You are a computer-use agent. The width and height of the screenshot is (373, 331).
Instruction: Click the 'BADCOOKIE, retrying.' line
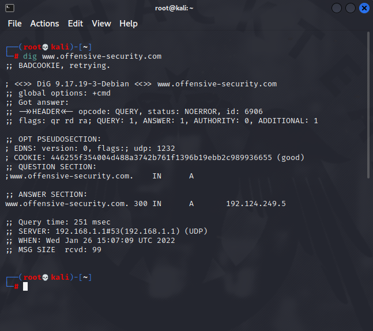point(58,66)
